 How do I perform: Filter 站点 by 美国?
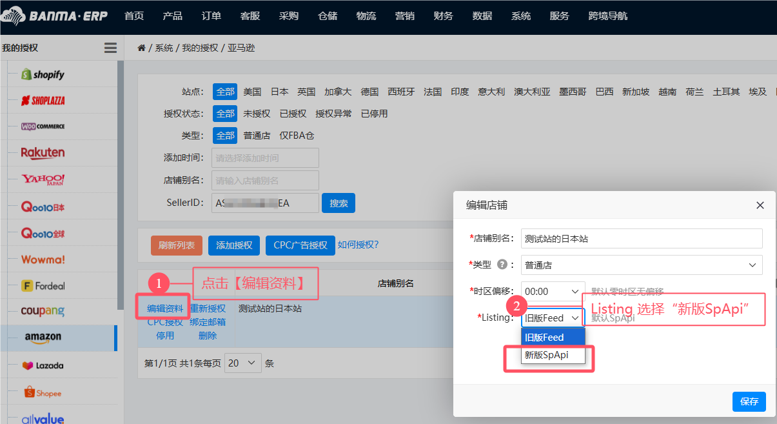pyautogui.click(x=252, y=92)
